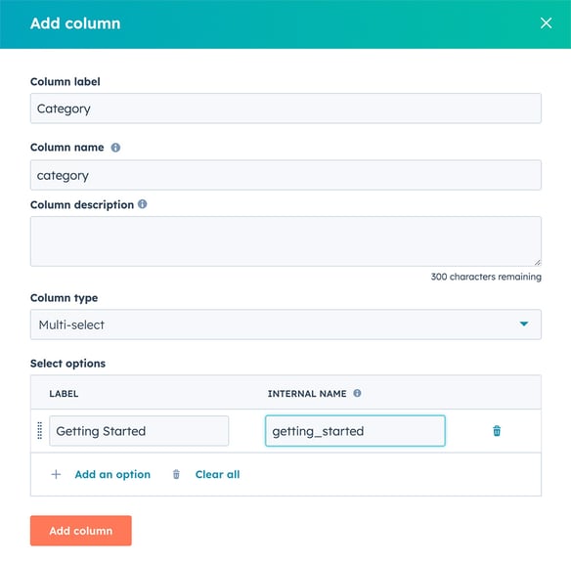Click the drag handle beside Getting Started
This screenshot has height=562, width=571.
[x=40, y=431]
